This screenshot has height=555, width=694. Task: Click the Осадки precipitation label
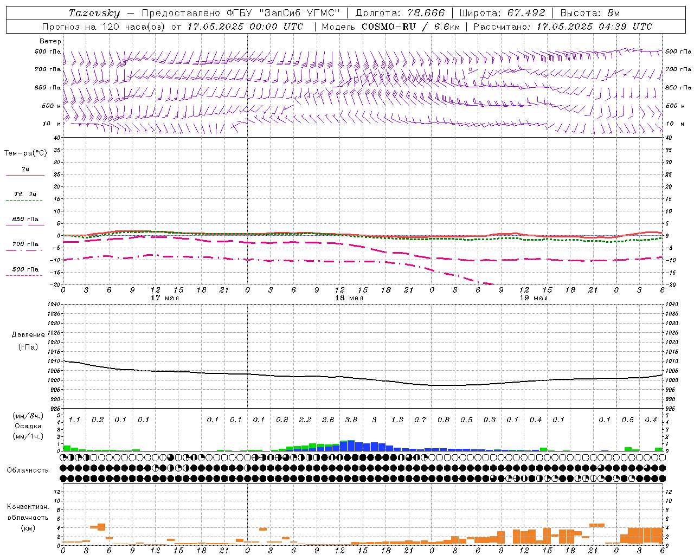28,426
